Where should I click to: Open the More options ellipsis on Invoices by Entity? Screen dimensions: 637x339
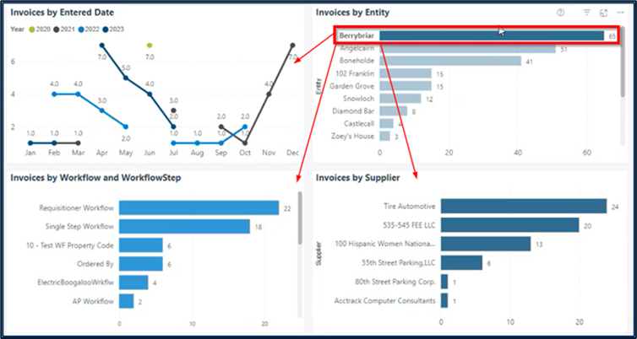pos(620,13)
